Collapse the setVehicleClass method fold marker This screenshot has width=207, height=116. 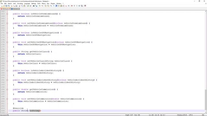(7, 61)
